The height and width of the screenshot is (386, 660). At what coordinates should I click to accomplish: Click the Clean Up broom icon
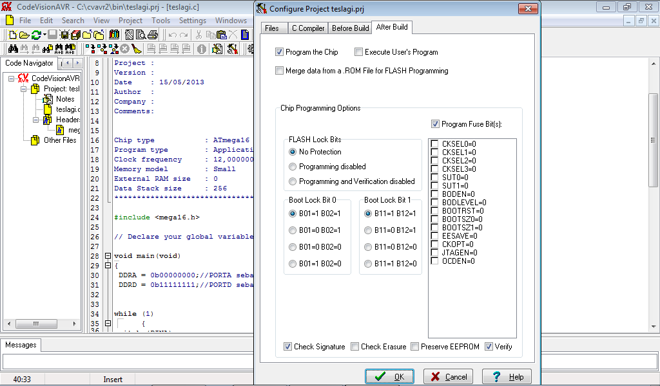click(x=137, y=49)
